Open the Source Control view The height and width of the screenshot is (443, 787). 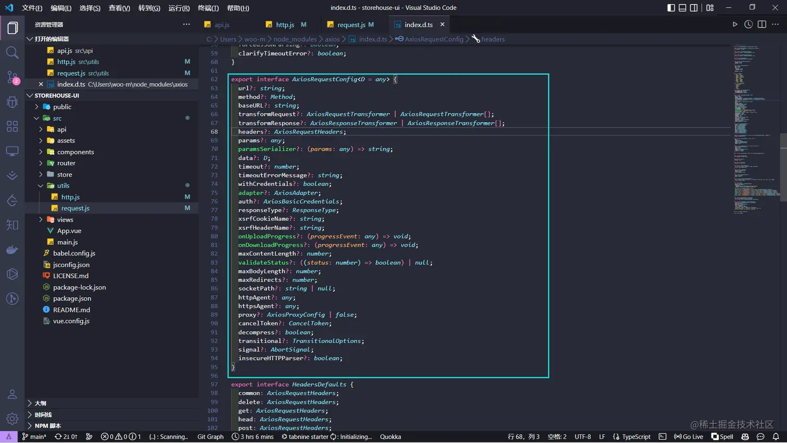click(x=12, y=78)
